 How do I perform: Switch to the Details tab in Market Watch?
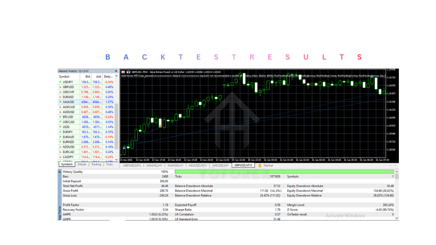[x=82, y=164]
